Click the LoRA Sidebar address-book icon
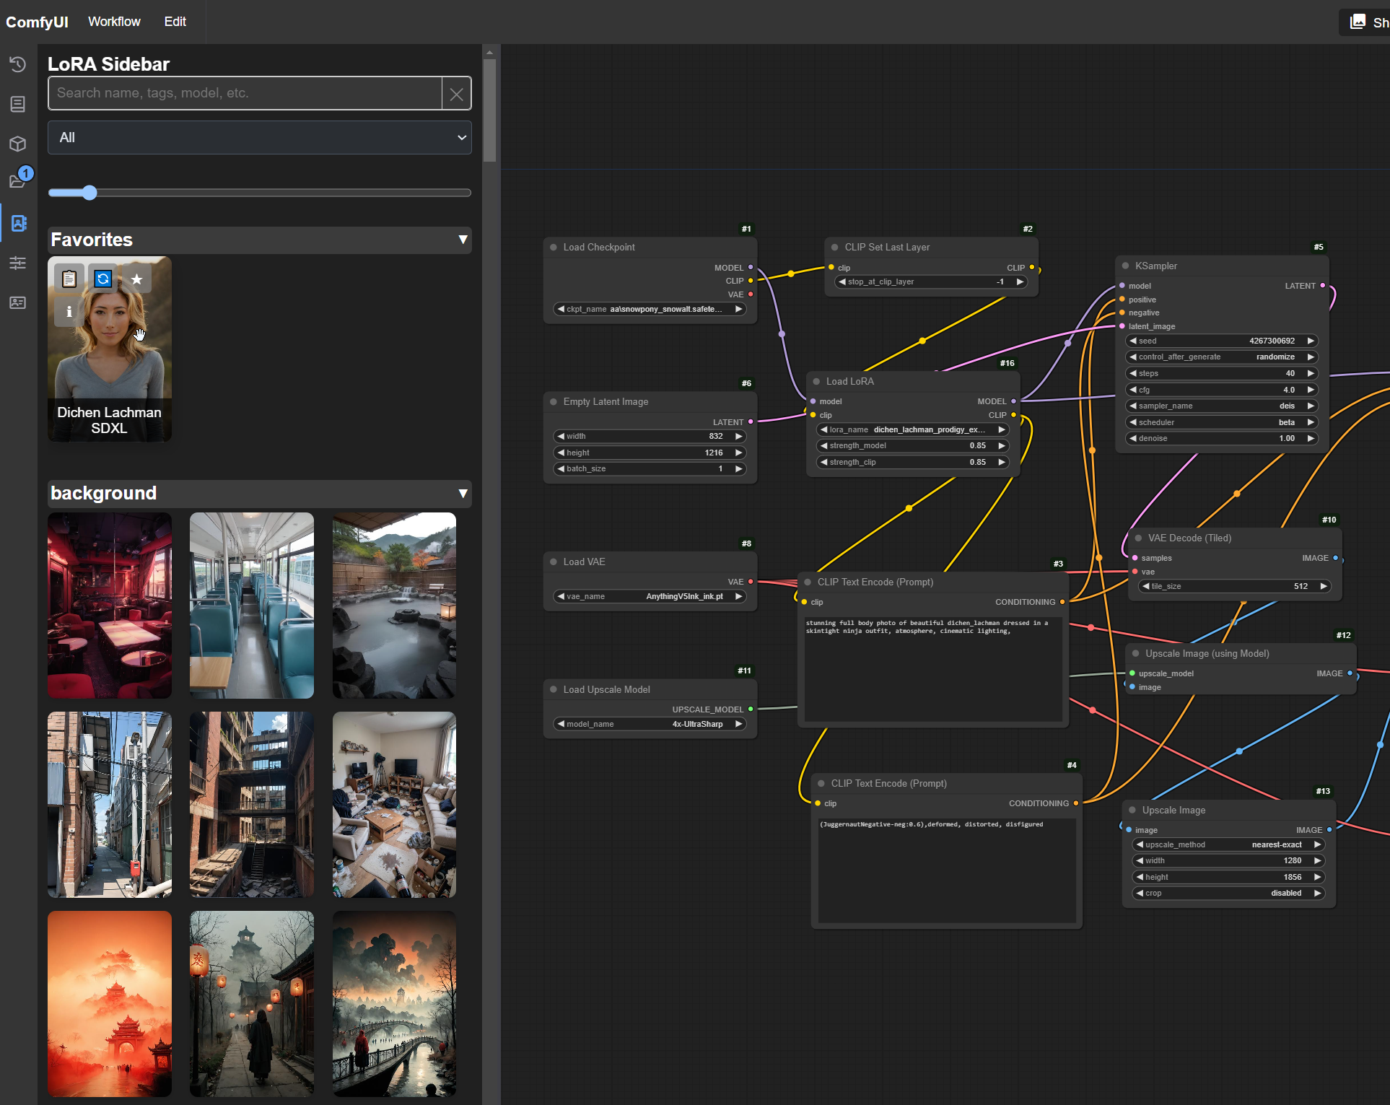1390x1105 pixels. pos(19,223)
